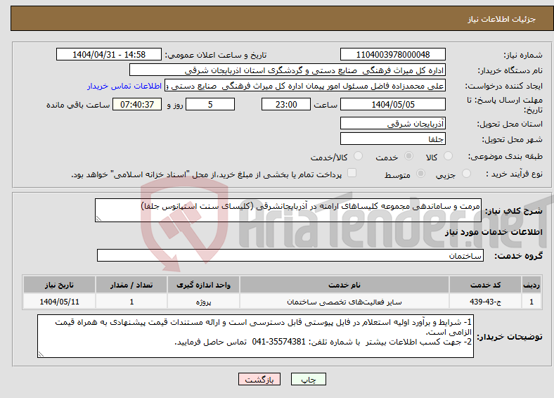The height and width of the screenshot is (398, 554).
Task: Click the تعداد / مقدار column header
Action: point(131,285)
